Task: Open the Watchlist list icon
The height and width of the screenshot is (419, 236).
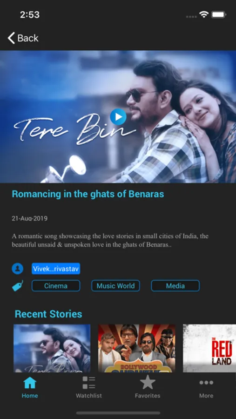Action: [x=89, y=383]
